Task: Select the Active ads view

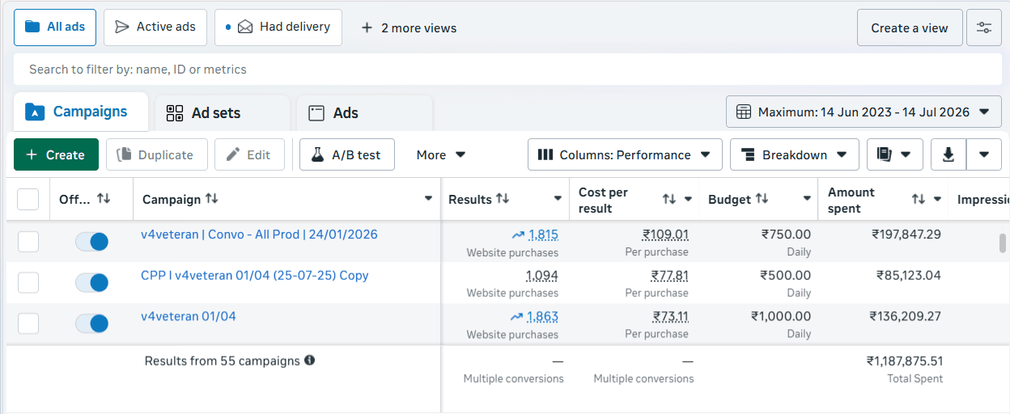Action: 155,27
